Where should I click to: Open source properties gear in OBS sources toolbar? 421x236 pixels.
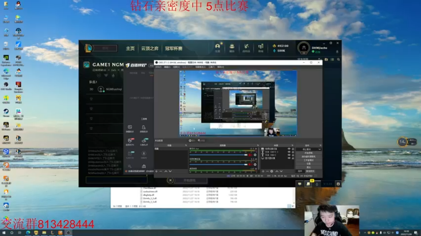pyautogui.click(x=272, y=171)
